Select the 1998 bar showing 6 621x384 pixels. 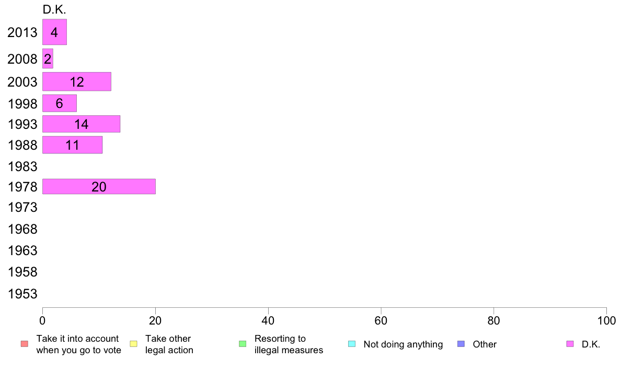point(60,103)
